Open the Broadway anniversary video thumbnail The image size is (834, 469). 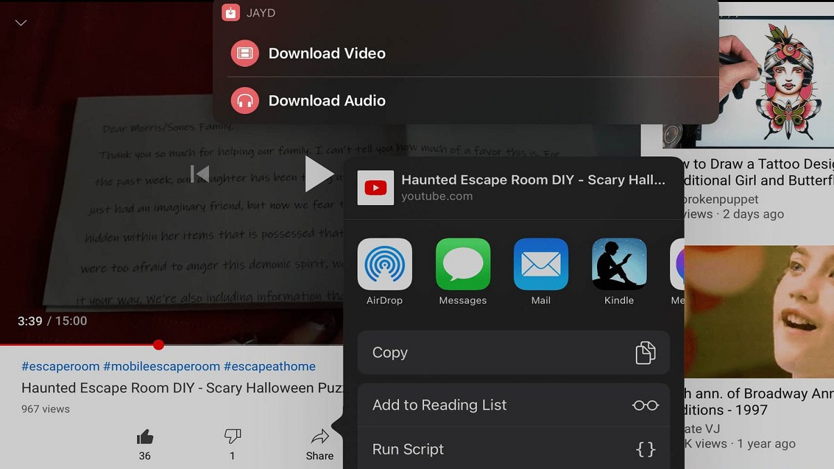(x=759, y=311)
